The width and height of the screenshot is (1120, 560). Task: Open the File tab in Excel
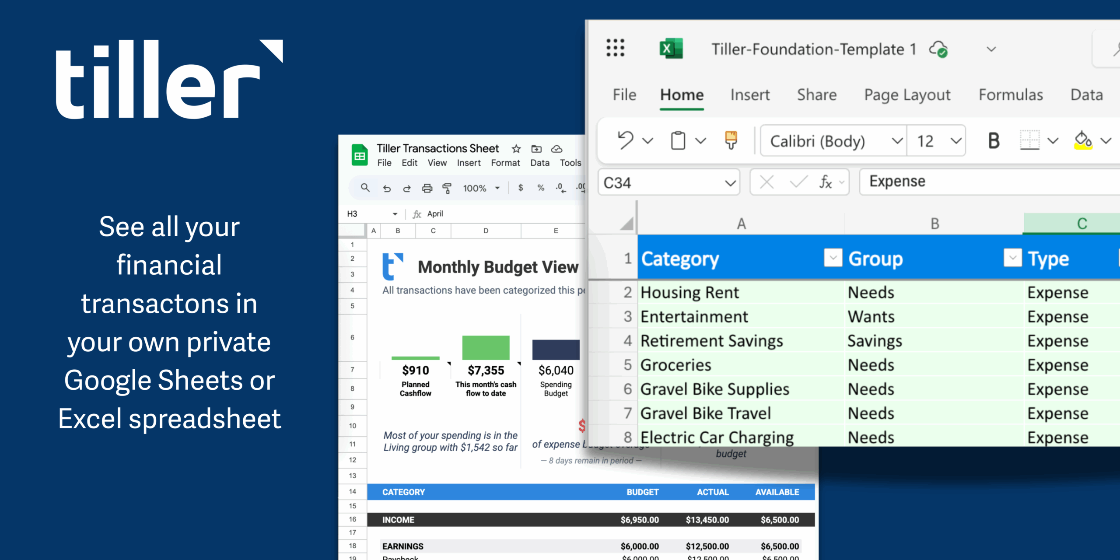tap(624, 95)
